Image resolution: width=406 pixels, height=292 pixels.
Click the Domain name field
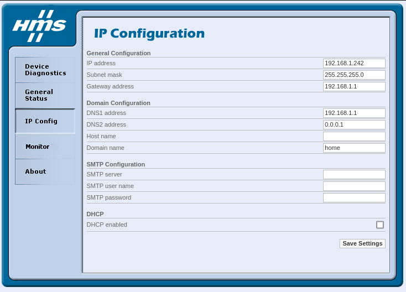pyautogui.click(x=354, y=148)
